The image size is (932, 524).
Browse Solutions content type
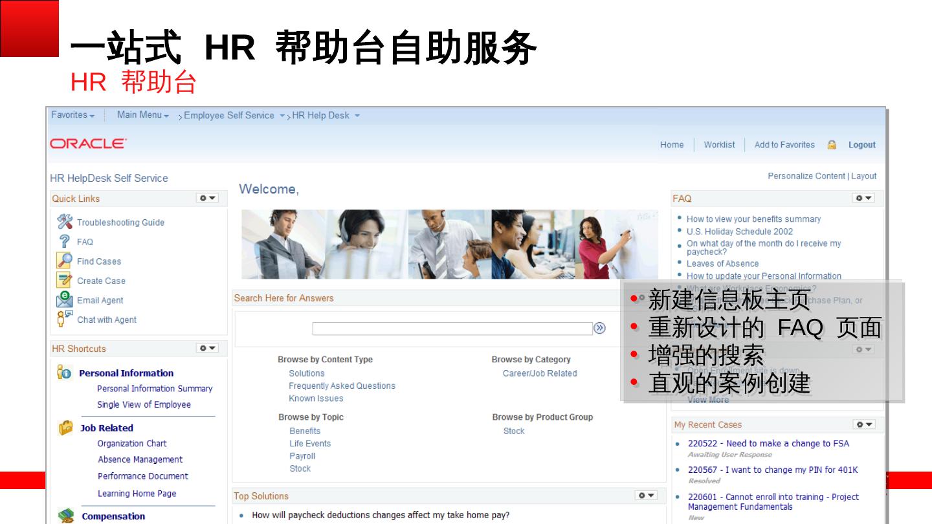pyautogui.click(x=307, y=373)
